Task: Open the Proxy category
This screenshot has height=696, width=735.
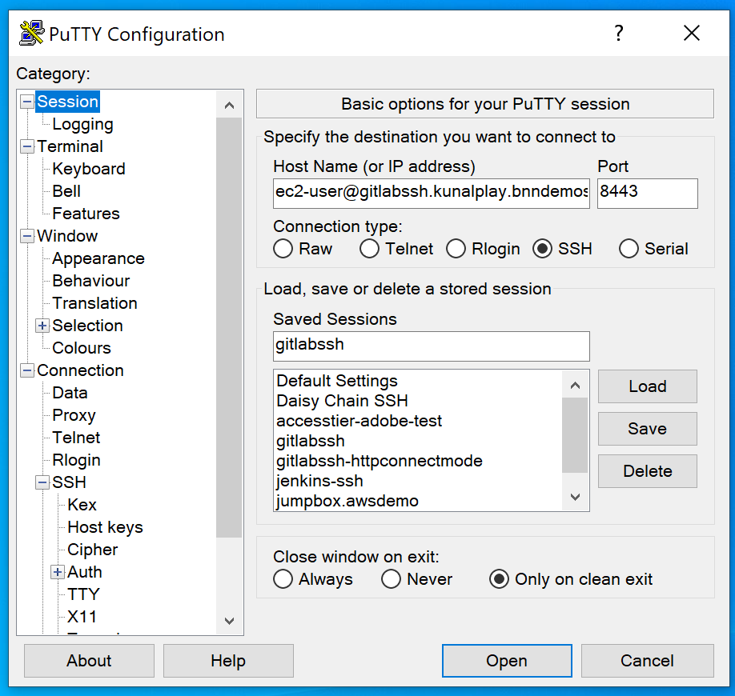Action: click(x=74, y=415)
